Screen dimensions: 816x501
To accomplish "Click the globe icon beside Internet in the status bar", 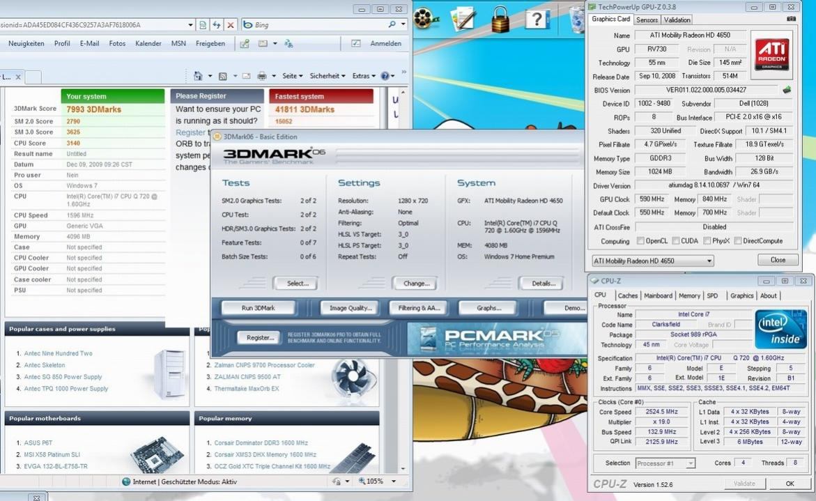I will [x=126, y=481].
